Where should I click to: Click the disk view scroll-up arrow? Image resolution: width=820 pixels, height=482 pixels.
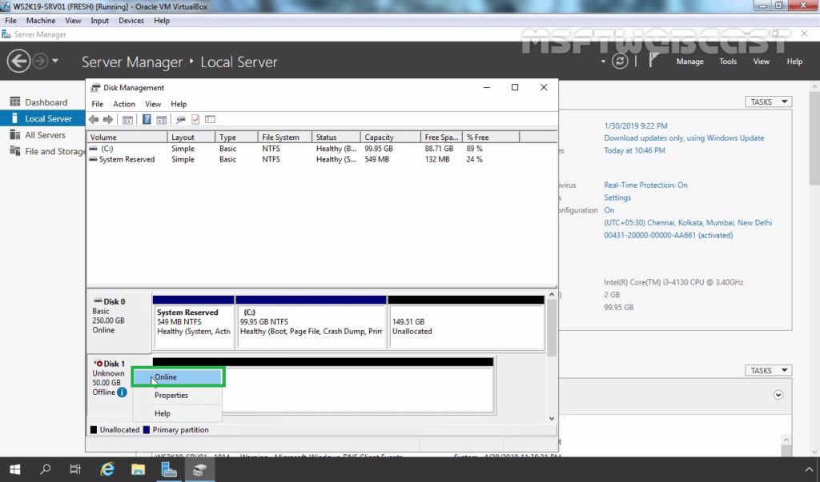coord(551,296)
